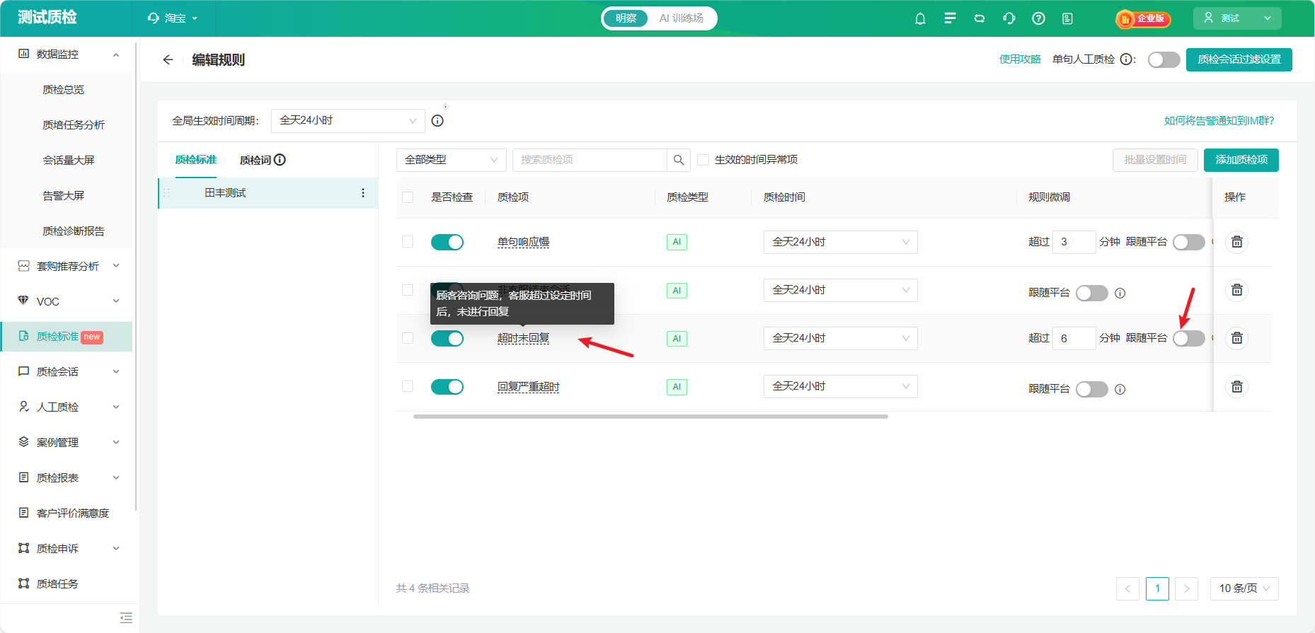1315x633 pixels.
Task: Click the 超时未回复 item name
Action: pos(523,338)
